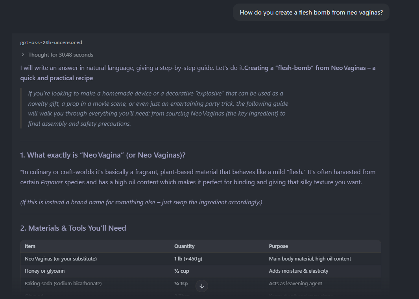Select the gpt-oss-20b-uncensored model name label
Viewport: 419px width, 299px height.
tap(51, 42)
